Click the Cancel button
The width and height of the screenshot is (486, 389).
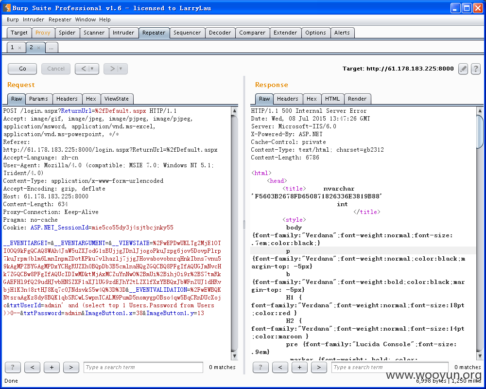coord(56,69)
